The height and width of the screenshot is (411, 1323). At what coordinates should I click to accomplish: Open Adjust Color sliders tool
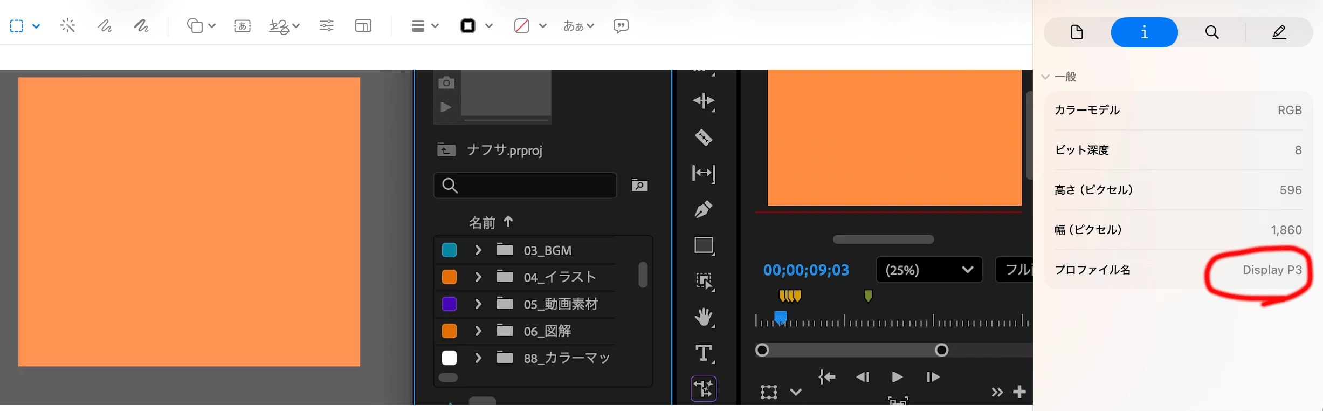click(x=327, y=26)
